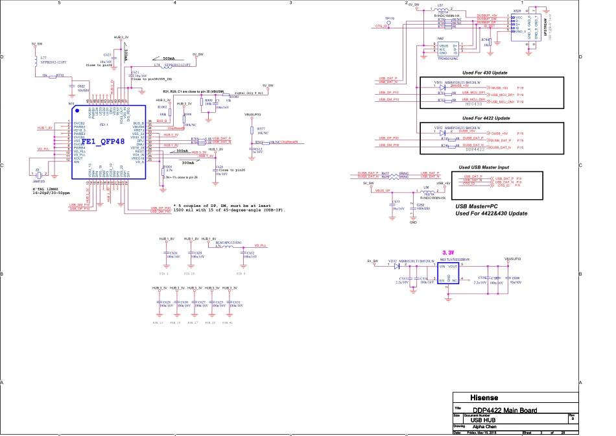Select the magenta 3.3V label
616x436 pixels.
[x=449, y=252]
